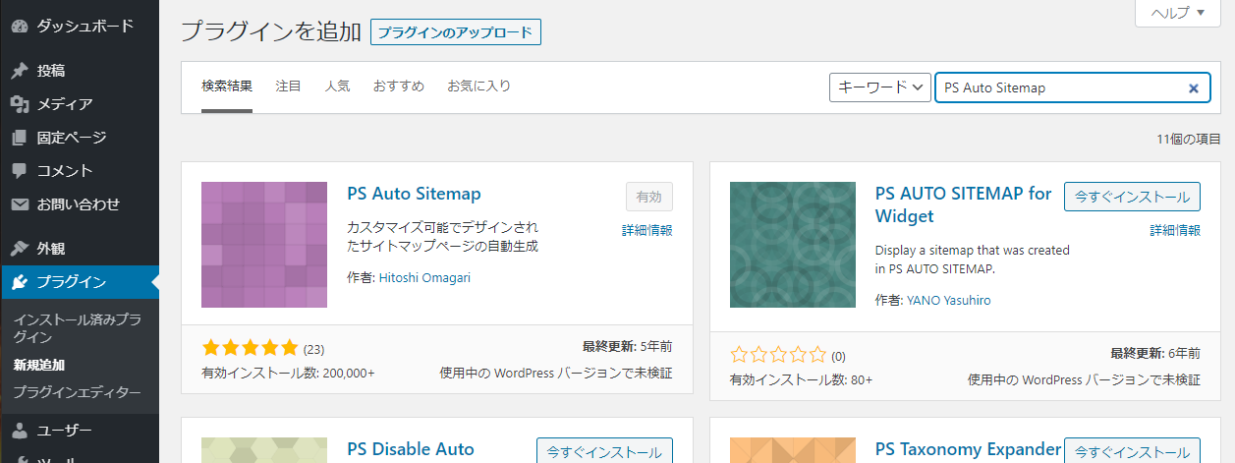Click the 最終更新: 6年前 text
Screen dimensions: 1235x463
[1155, 353]
